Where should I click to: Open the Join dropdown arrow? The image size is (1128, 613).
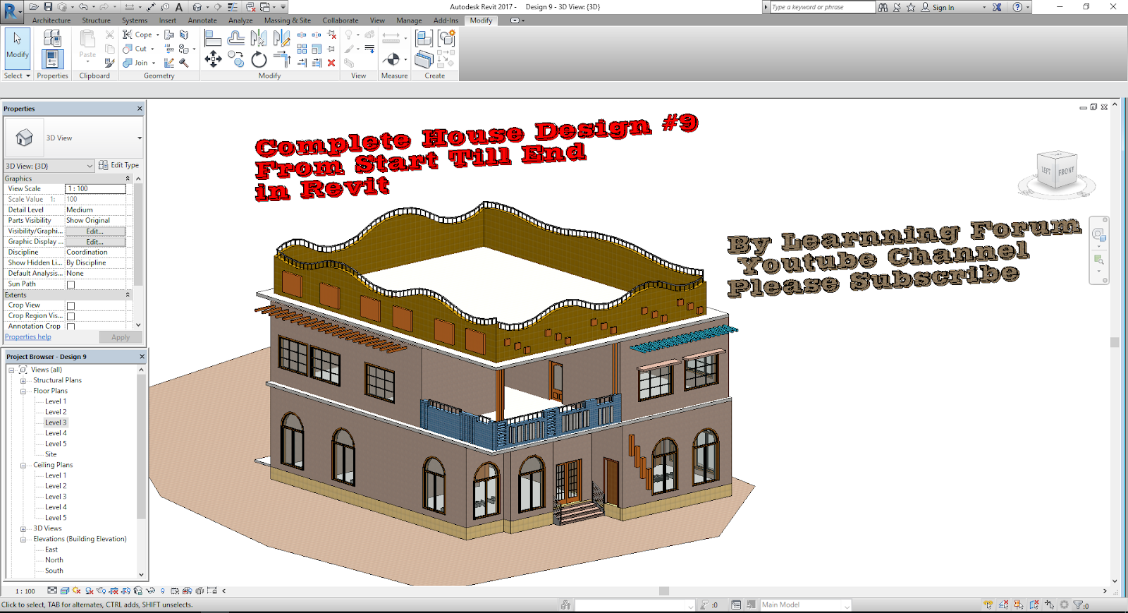(x=154, y=63)
